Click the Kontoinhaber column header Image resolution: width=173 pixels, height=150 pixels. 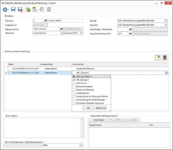point(56,64)
